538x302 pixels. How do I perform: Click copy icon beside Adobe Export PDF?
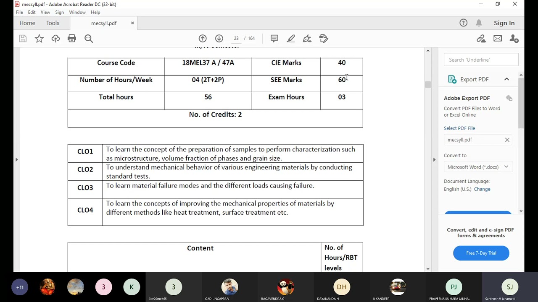509,98
